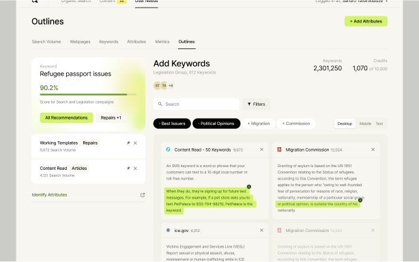Click the Repairs +1 chip
This screenshot has height=262, width=419.
[111, 118]
